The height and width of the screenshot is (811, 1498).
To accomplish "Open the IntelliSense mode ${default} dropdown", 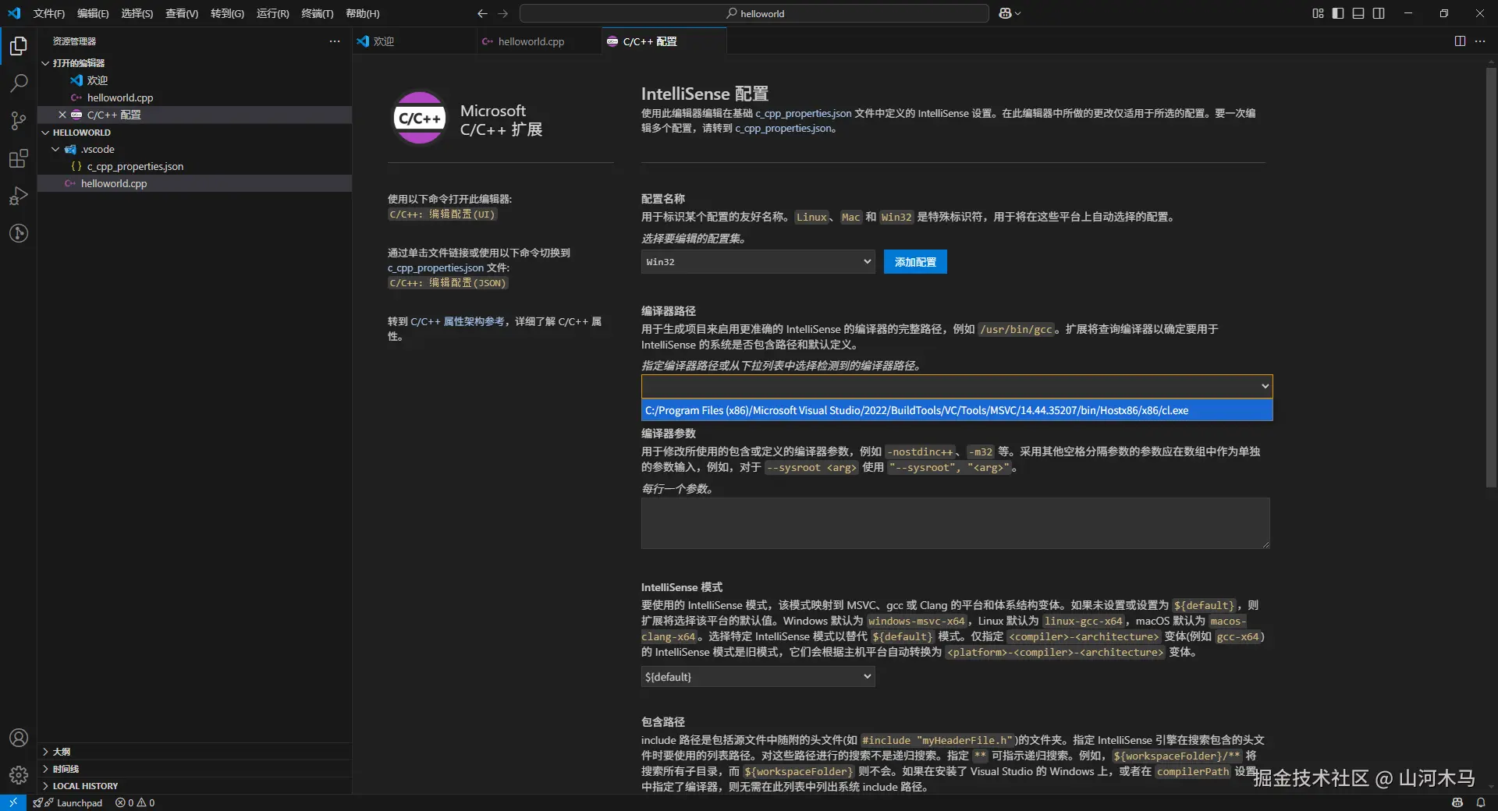I will (x=758, y=677).
